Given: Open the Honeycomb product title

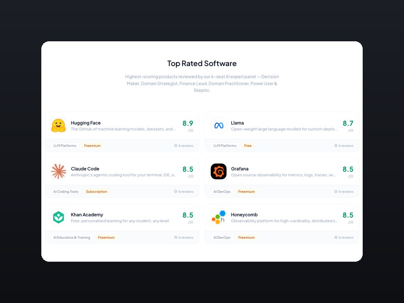Looking at the screenshot, I should click(244, 215).
